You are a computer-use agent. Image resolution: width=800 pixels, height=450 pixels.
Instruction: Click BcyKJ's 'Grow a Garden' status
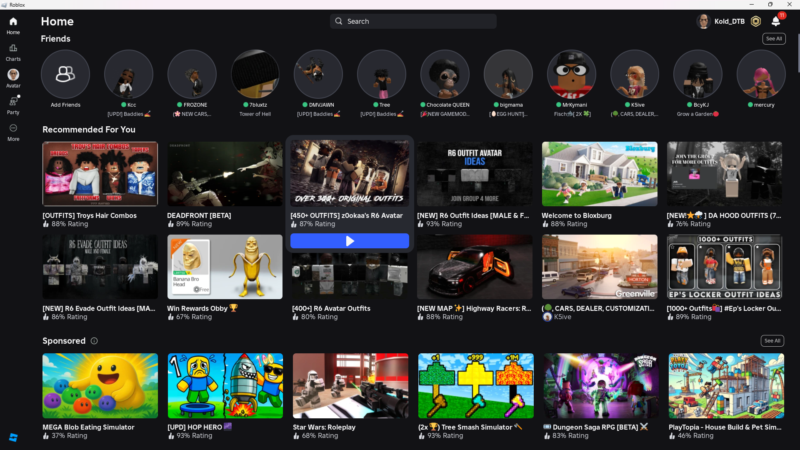click(698, 114)
